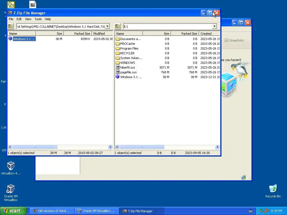
Task: Sort left panel by Packed Size column
Action: (x=78, y=34)
